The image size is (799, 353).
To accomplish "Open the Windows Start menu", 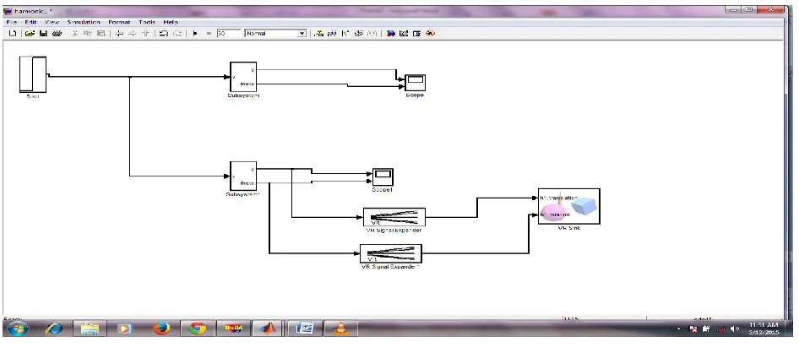I will click(18, 329).
